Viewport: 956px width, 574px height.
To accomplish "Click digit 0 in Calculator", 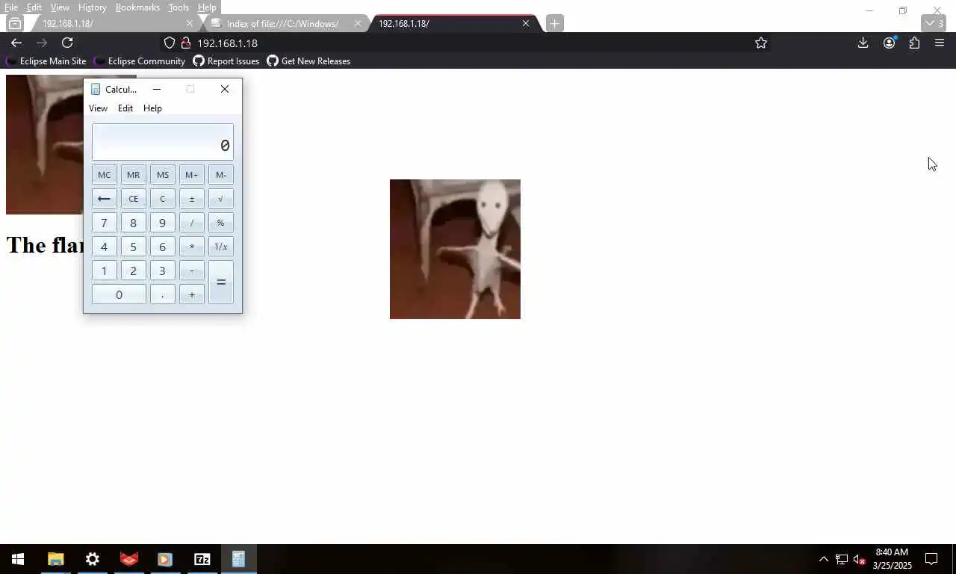I will [119, 294].
